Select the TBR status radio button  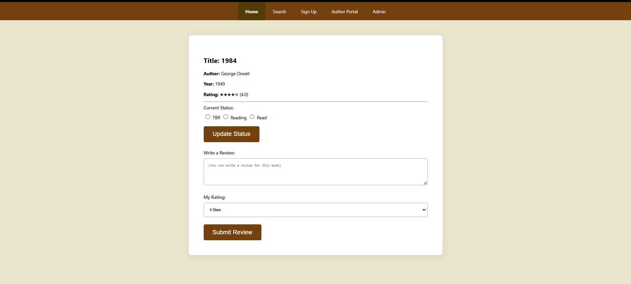pos(208,117)
